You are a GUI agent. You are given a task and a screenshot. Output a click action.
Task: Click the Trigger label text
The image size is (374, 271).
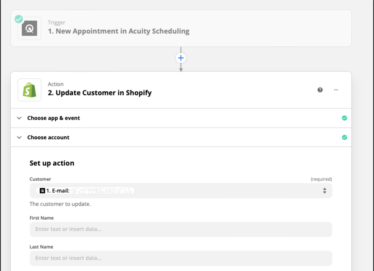tap(56, 22)
